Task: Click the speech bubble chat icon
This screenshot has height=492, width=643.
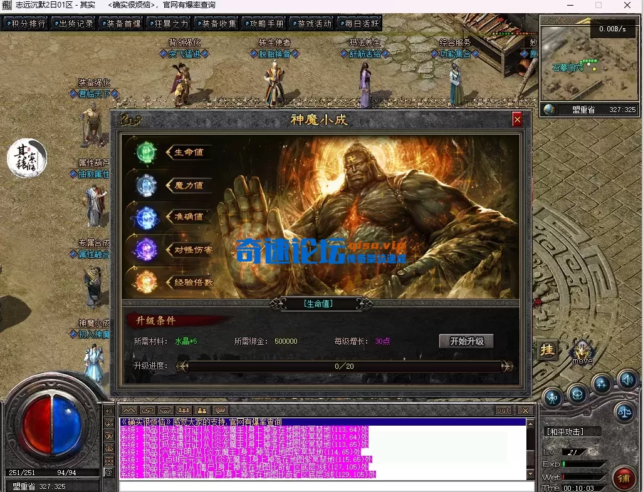Action: 220,411
